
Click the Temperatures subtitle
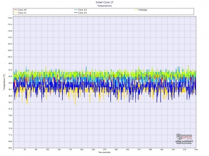104,6
